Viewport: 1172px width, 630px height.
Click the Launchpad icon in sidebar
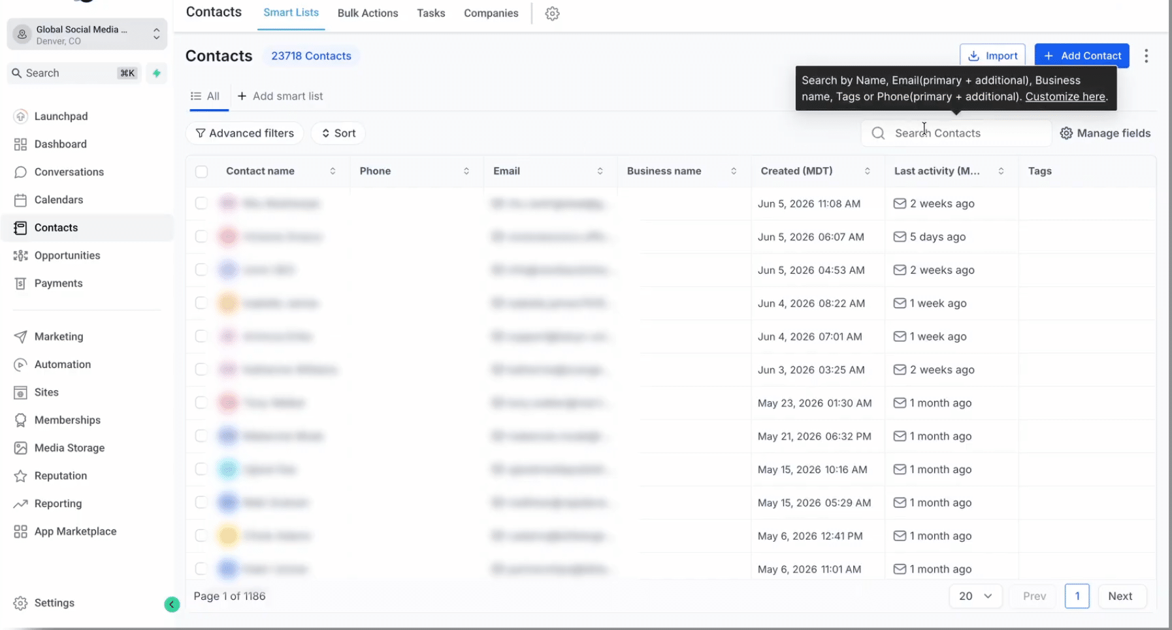21,116
